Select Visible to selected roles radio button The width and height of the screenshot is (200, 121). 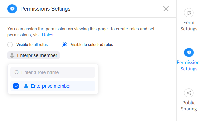pyautogui.click(x=64, y=45)
